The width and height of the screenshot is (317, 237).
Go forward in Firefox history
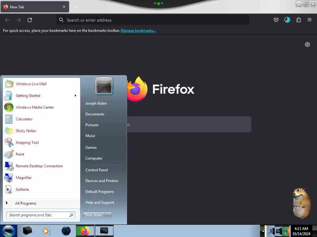tap(19, 20)
